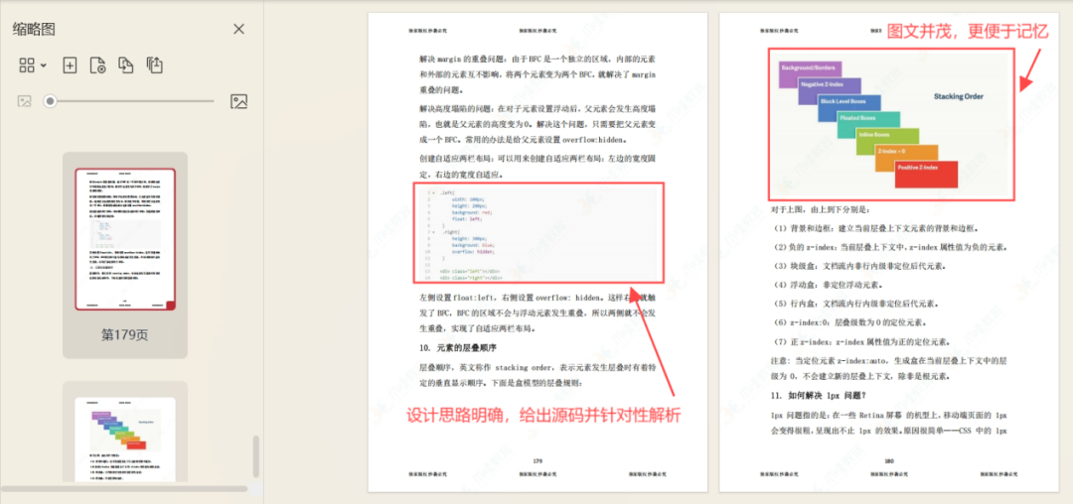Click the extract pages icon
The height and width of the screenshot is (504, 1073).
pyautogui.click(x=155, y=65)
